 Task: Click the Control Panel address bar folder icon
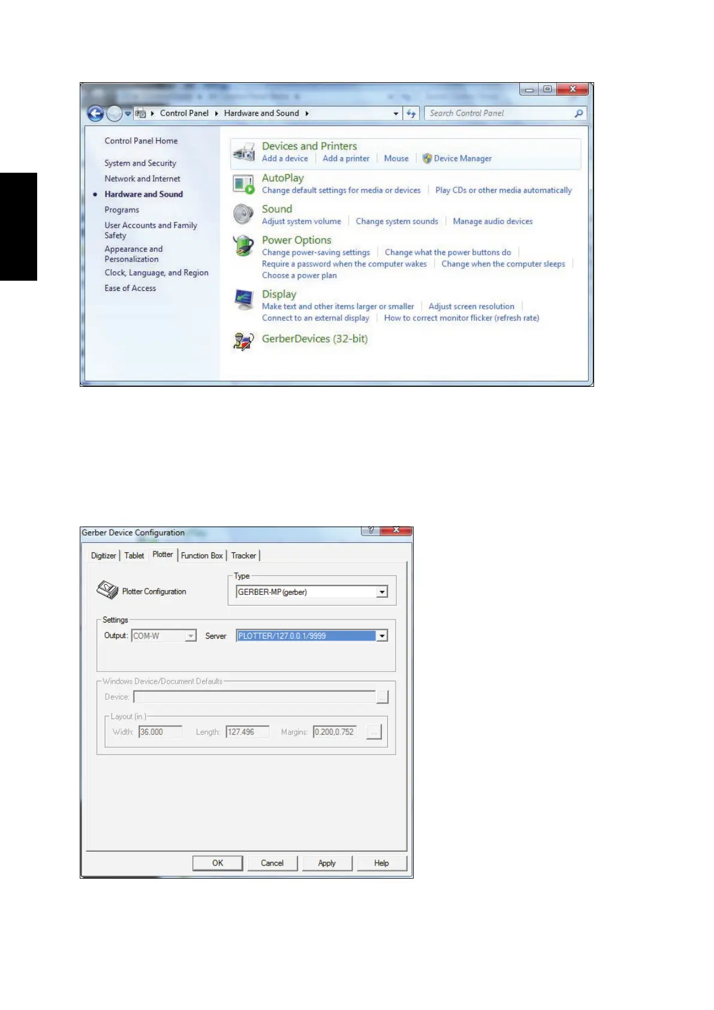click(141, 113)
